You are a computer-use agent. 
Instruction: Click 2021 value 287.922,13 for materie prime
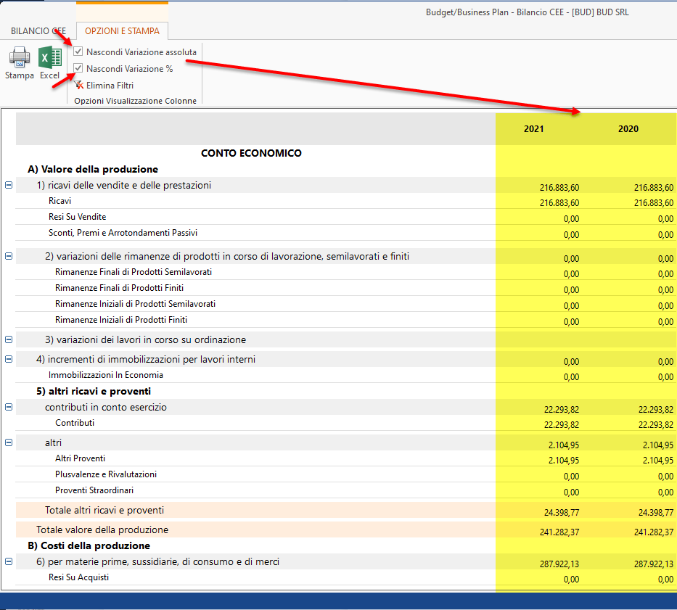(559, 564)
